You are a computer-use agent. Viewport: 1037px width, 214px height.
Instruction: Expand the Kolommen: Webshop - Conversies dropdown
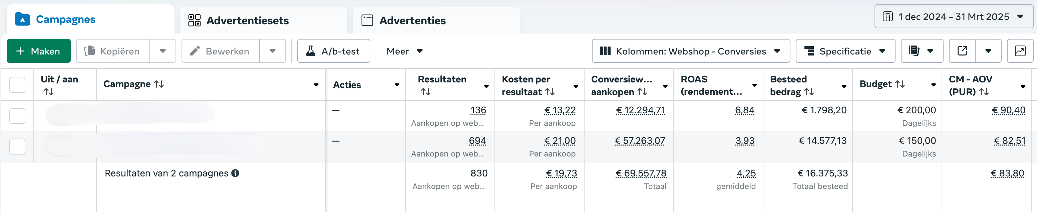pos(690,51)
